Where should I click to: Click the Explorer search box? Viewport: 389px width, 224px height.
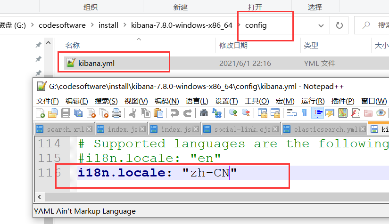372,25
